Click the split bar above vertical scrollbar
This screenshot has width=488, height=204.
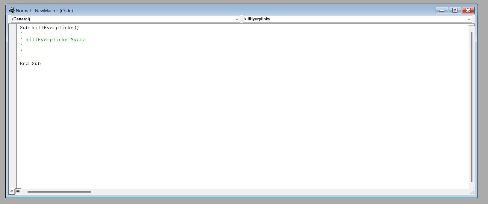pyautogui.click(x=471, y=25)
